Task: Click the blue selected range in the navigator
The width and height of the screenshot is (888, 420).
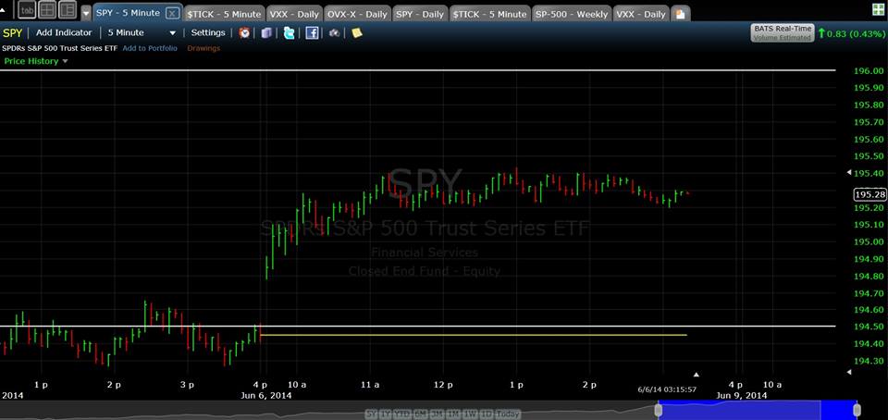Action: [758, 409]
